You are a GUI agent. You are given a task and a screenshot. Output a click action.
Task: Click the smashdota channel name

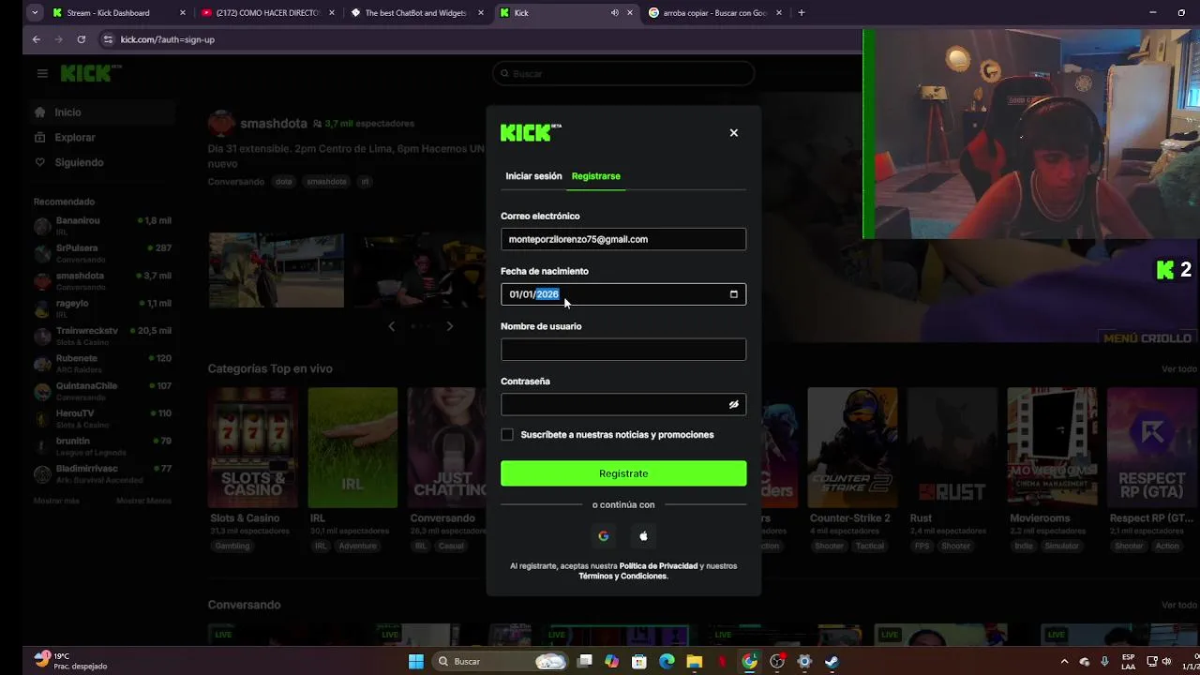click(273, 124)
